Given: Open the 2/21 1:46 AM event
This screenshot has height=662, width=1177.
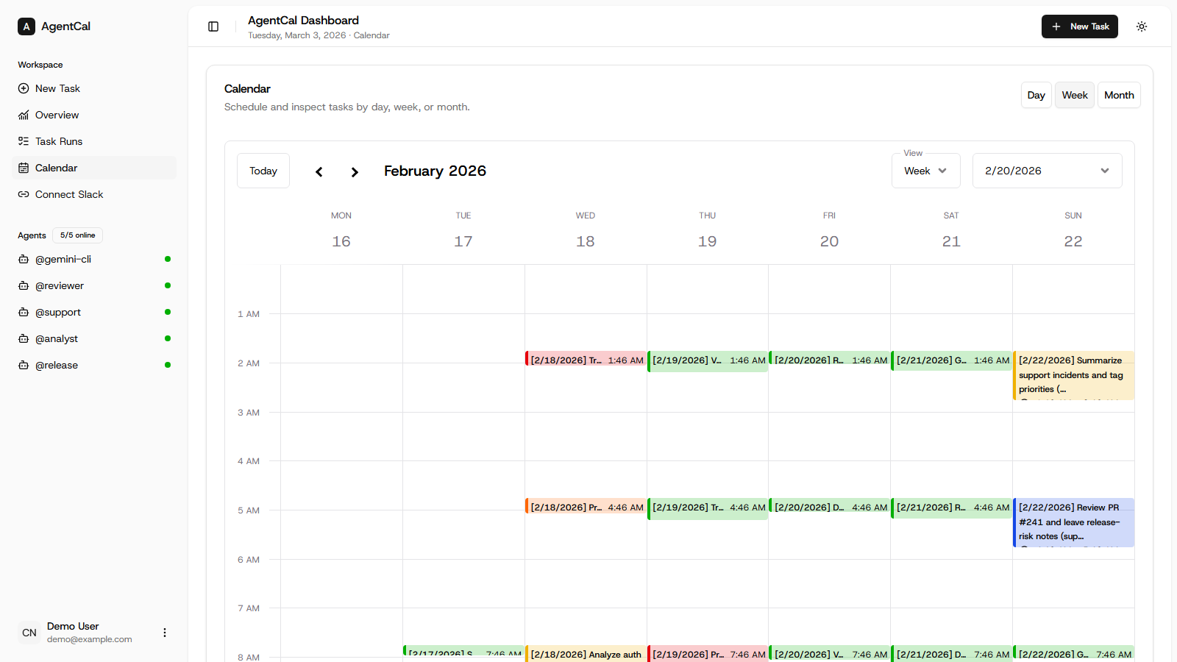Looking at the screenshot, I should [x=952, y=360].
